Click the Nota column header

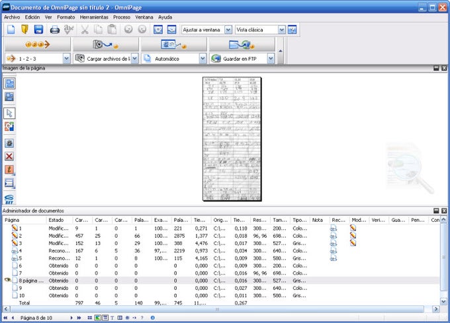pyautogui.click(x=320, y=220)
